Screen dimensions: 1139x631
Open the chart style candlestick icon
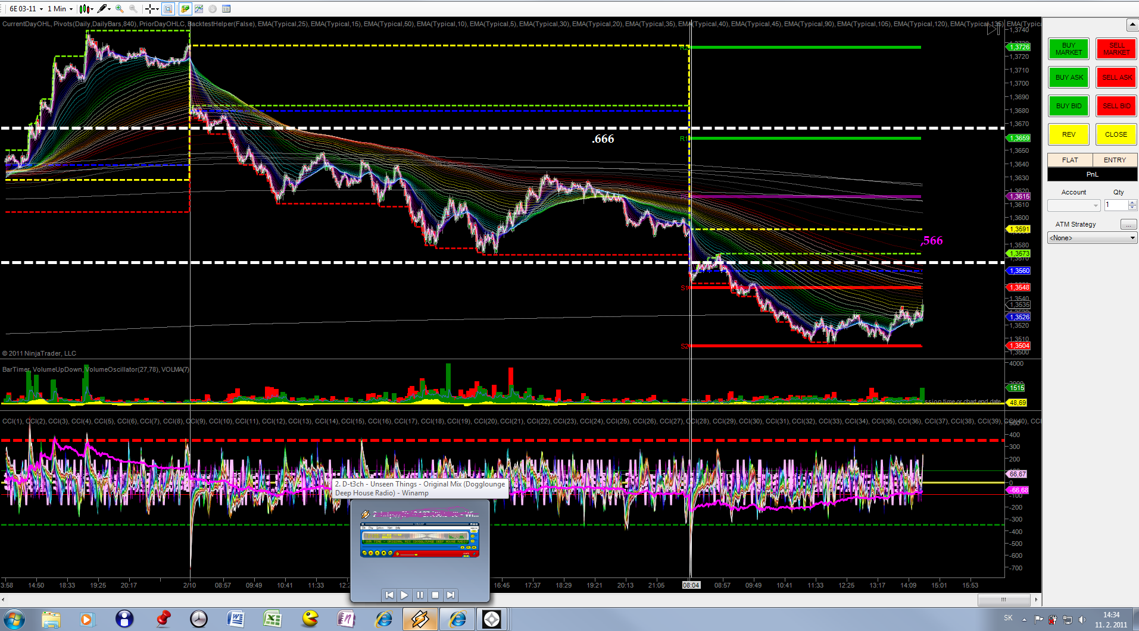(x=86, y=9)
